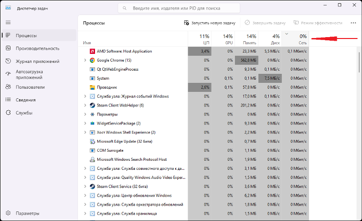Click the Хост Windows Shell Experience icon
Screen dimensions: 362x221
[92, 132]
